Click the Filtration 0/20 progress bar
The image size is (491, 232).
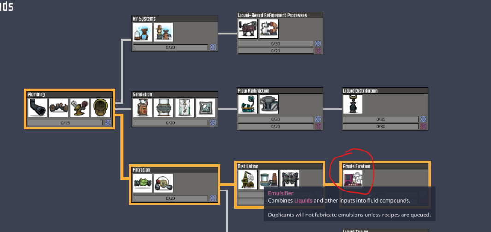tap(170, 198)
